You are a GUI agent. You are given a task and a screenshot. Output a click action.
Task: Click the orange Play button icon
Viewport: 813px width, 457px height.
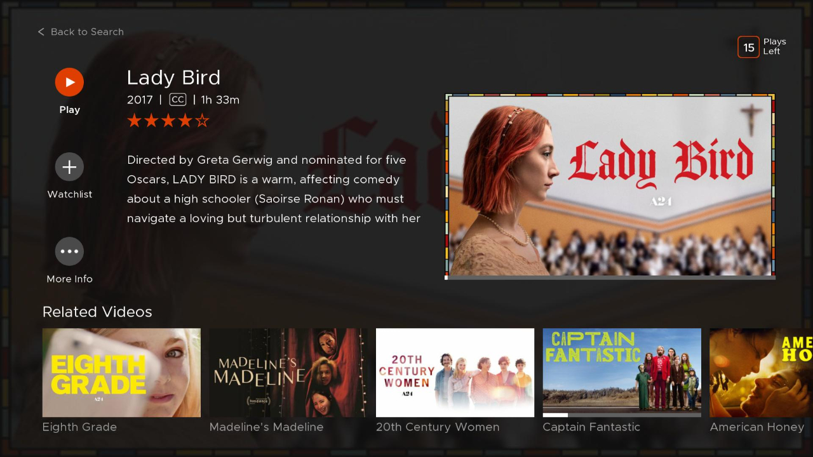point(69,82)
